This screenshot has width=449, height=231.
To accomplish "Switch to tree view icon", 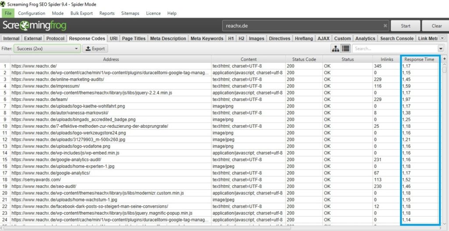I will (335, 48).
